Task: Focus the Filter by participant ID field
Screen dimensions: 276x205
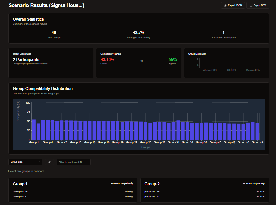Action: click(74, 162)
